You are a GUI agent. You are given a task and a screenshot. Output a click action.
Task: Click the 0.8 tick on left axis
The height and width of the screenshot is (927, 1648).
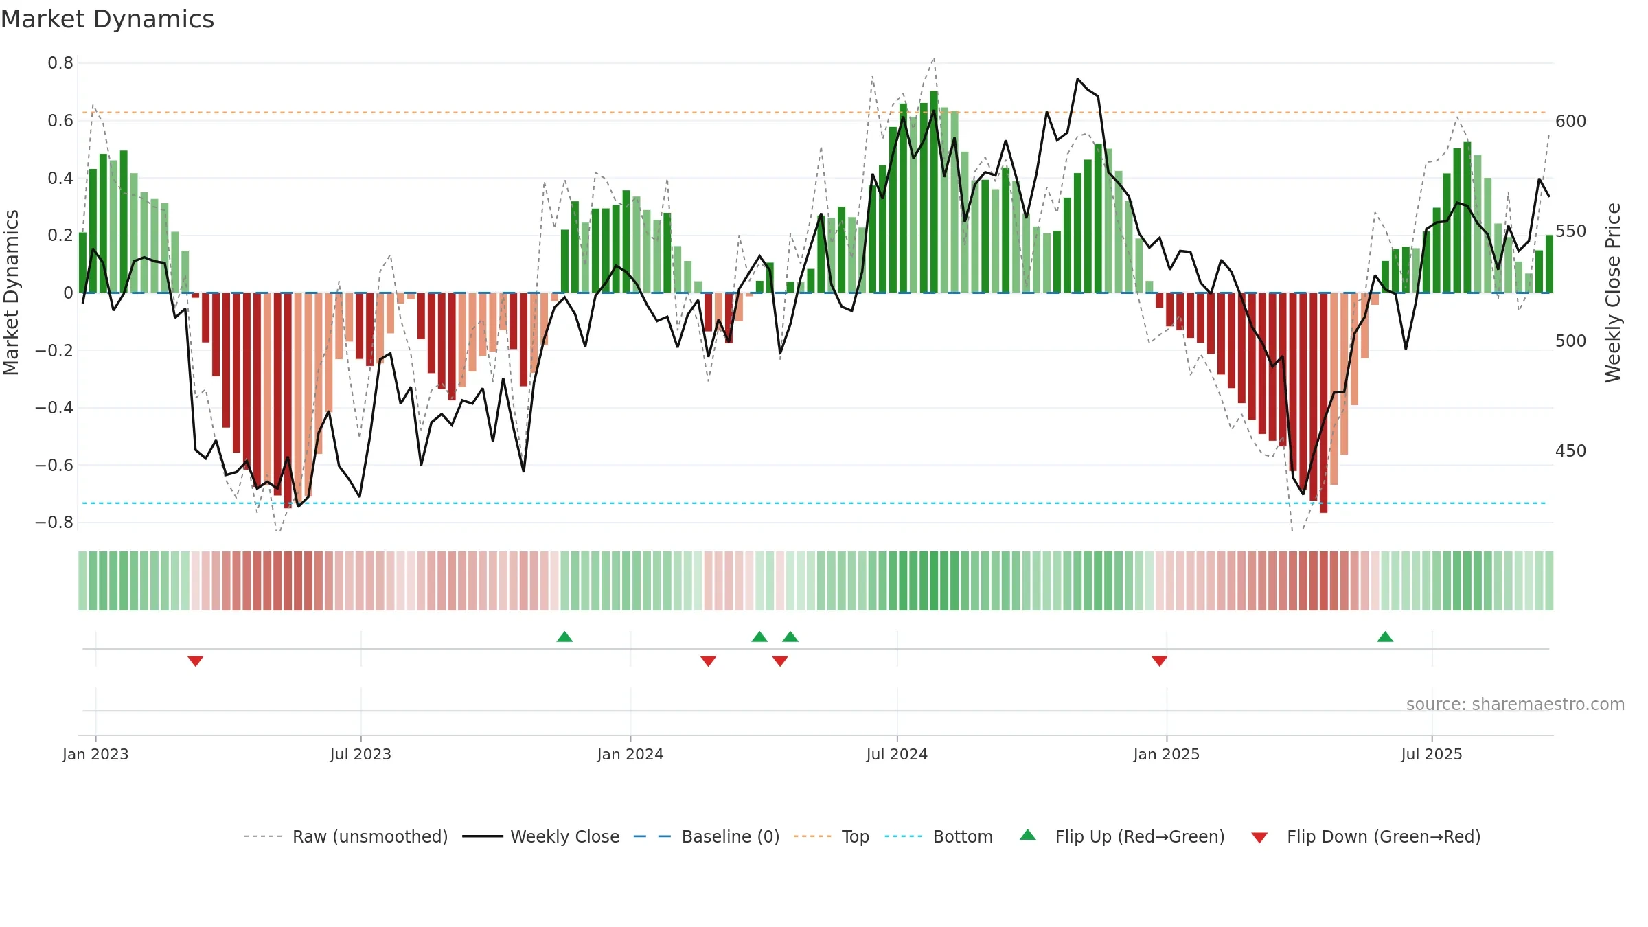click(60, 63)
